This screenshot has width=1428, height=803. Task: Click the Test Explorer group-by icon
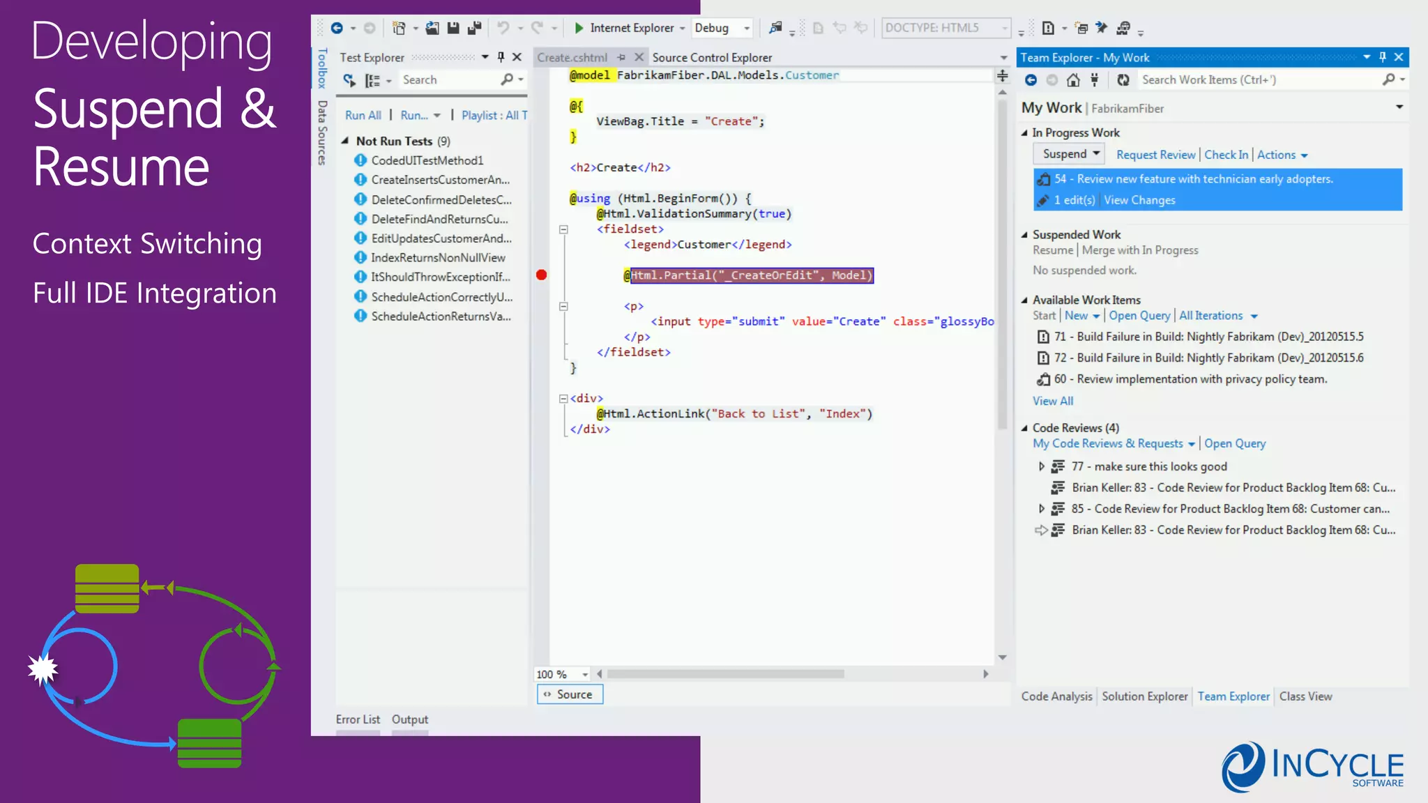[x=373, y=80]
